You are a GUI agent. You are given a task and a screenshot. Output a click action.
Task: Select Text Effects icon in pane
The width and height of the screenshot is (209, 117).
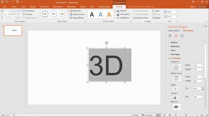[176, 36]
